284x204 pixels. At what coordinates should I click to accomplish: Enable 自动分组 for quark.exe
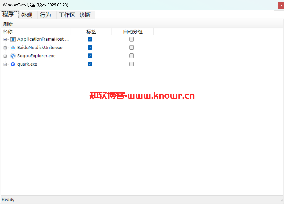coord(132,64)
